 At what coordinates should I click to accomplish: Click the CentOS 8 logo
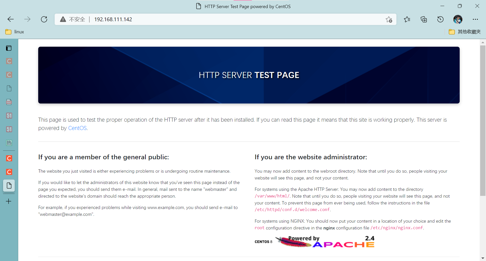tap(264, 242)
